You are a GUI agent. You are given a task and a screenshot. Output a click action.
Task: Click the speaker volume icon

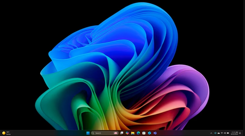coord(225,133)
